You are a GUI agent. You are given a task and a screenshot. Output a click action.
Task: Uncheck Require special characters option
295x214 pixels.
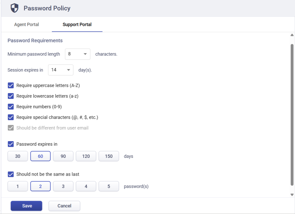(11, 117)
